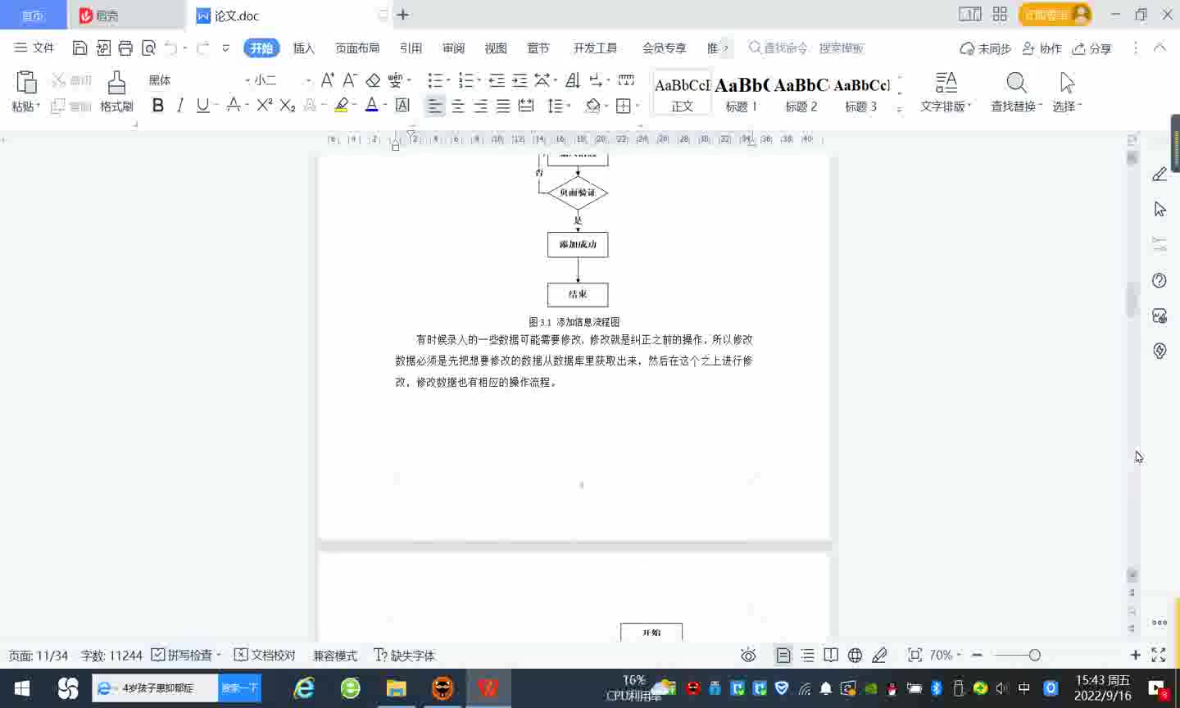Open Print Preview from quick toolbar

[148, 48]
